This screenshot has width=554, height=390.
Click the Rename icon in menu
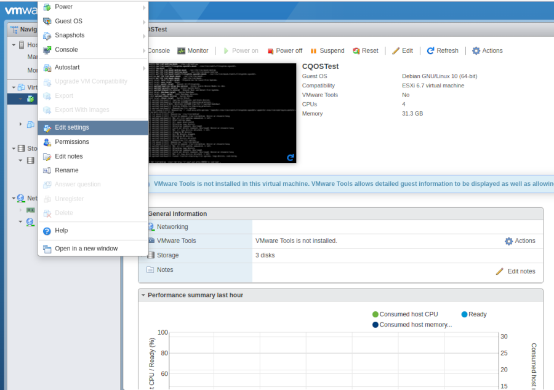47,170
